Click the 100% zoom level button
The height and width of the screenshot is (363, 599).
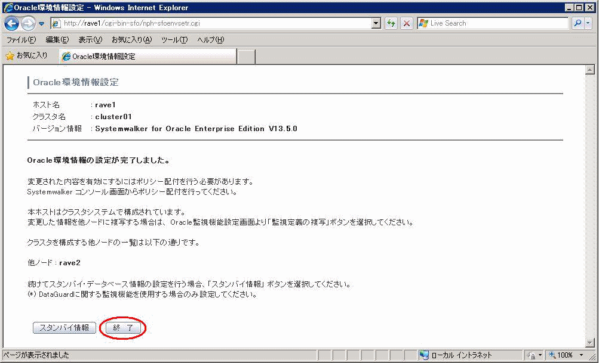click(561, 355)
